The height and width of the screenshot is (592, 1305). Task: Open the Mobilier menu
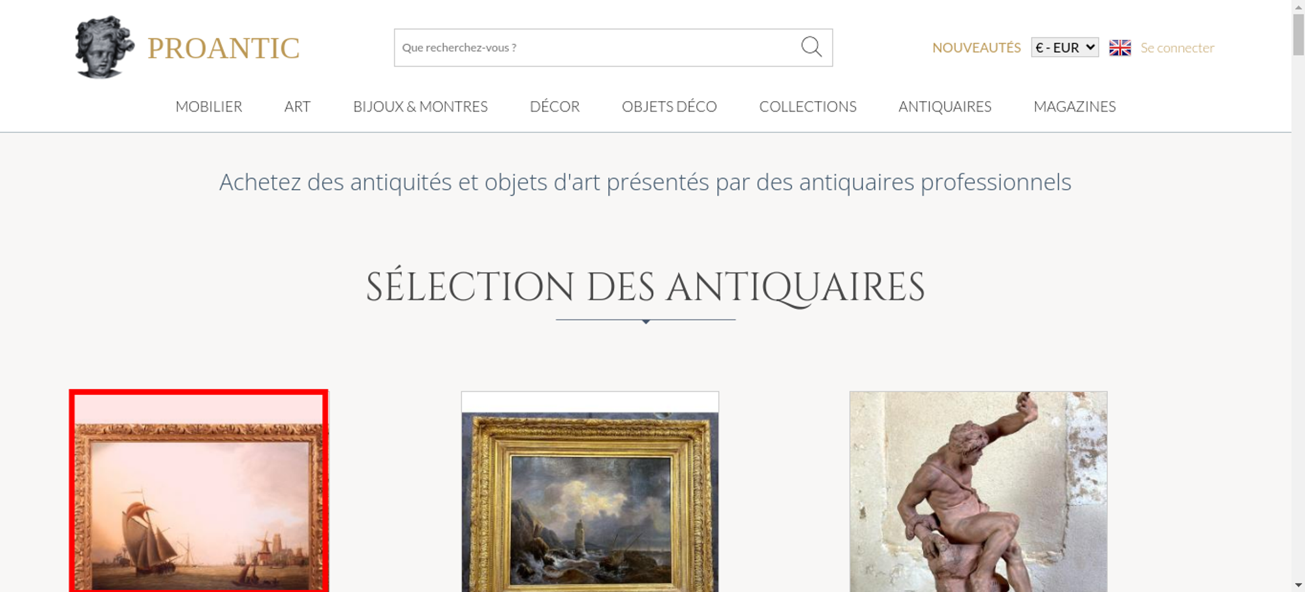[x=209, y=106]
